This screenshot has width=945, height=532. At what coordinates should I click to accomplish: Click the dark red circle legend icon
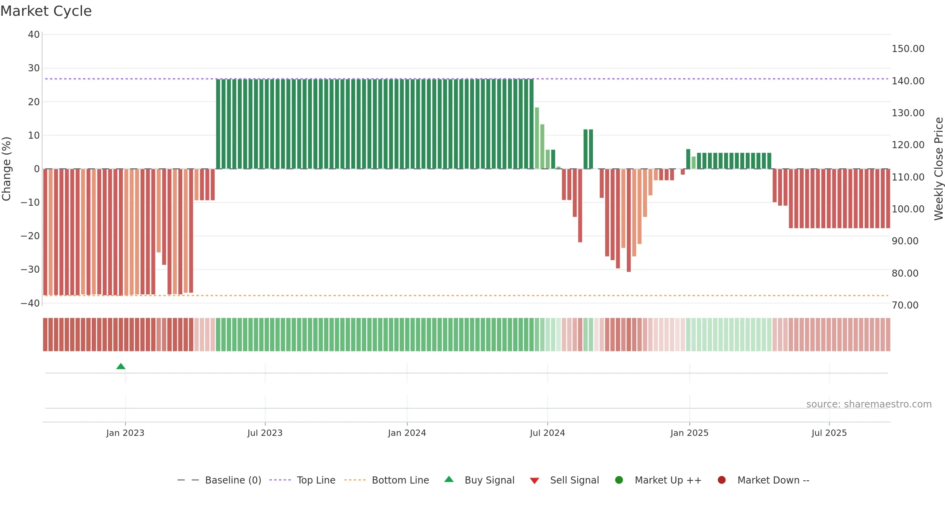[722, 480]
